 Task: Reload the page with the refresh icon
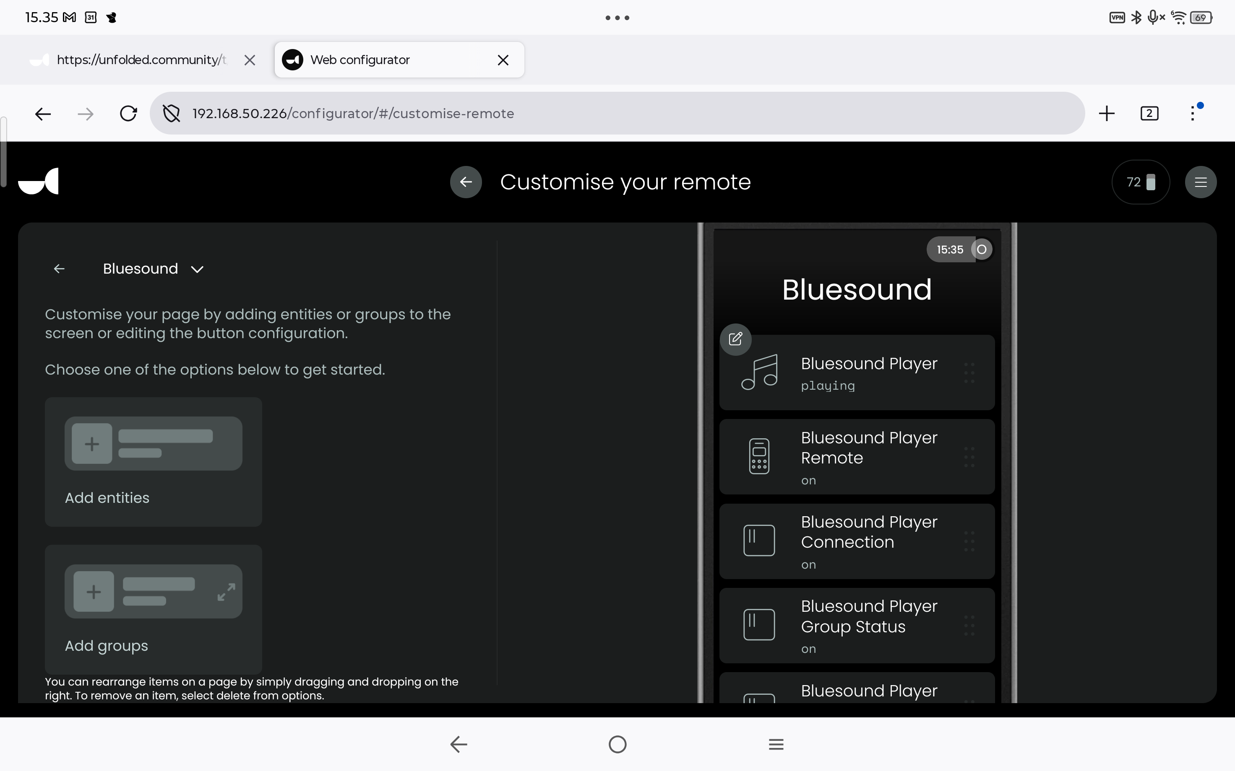click(x=128, y=113)
